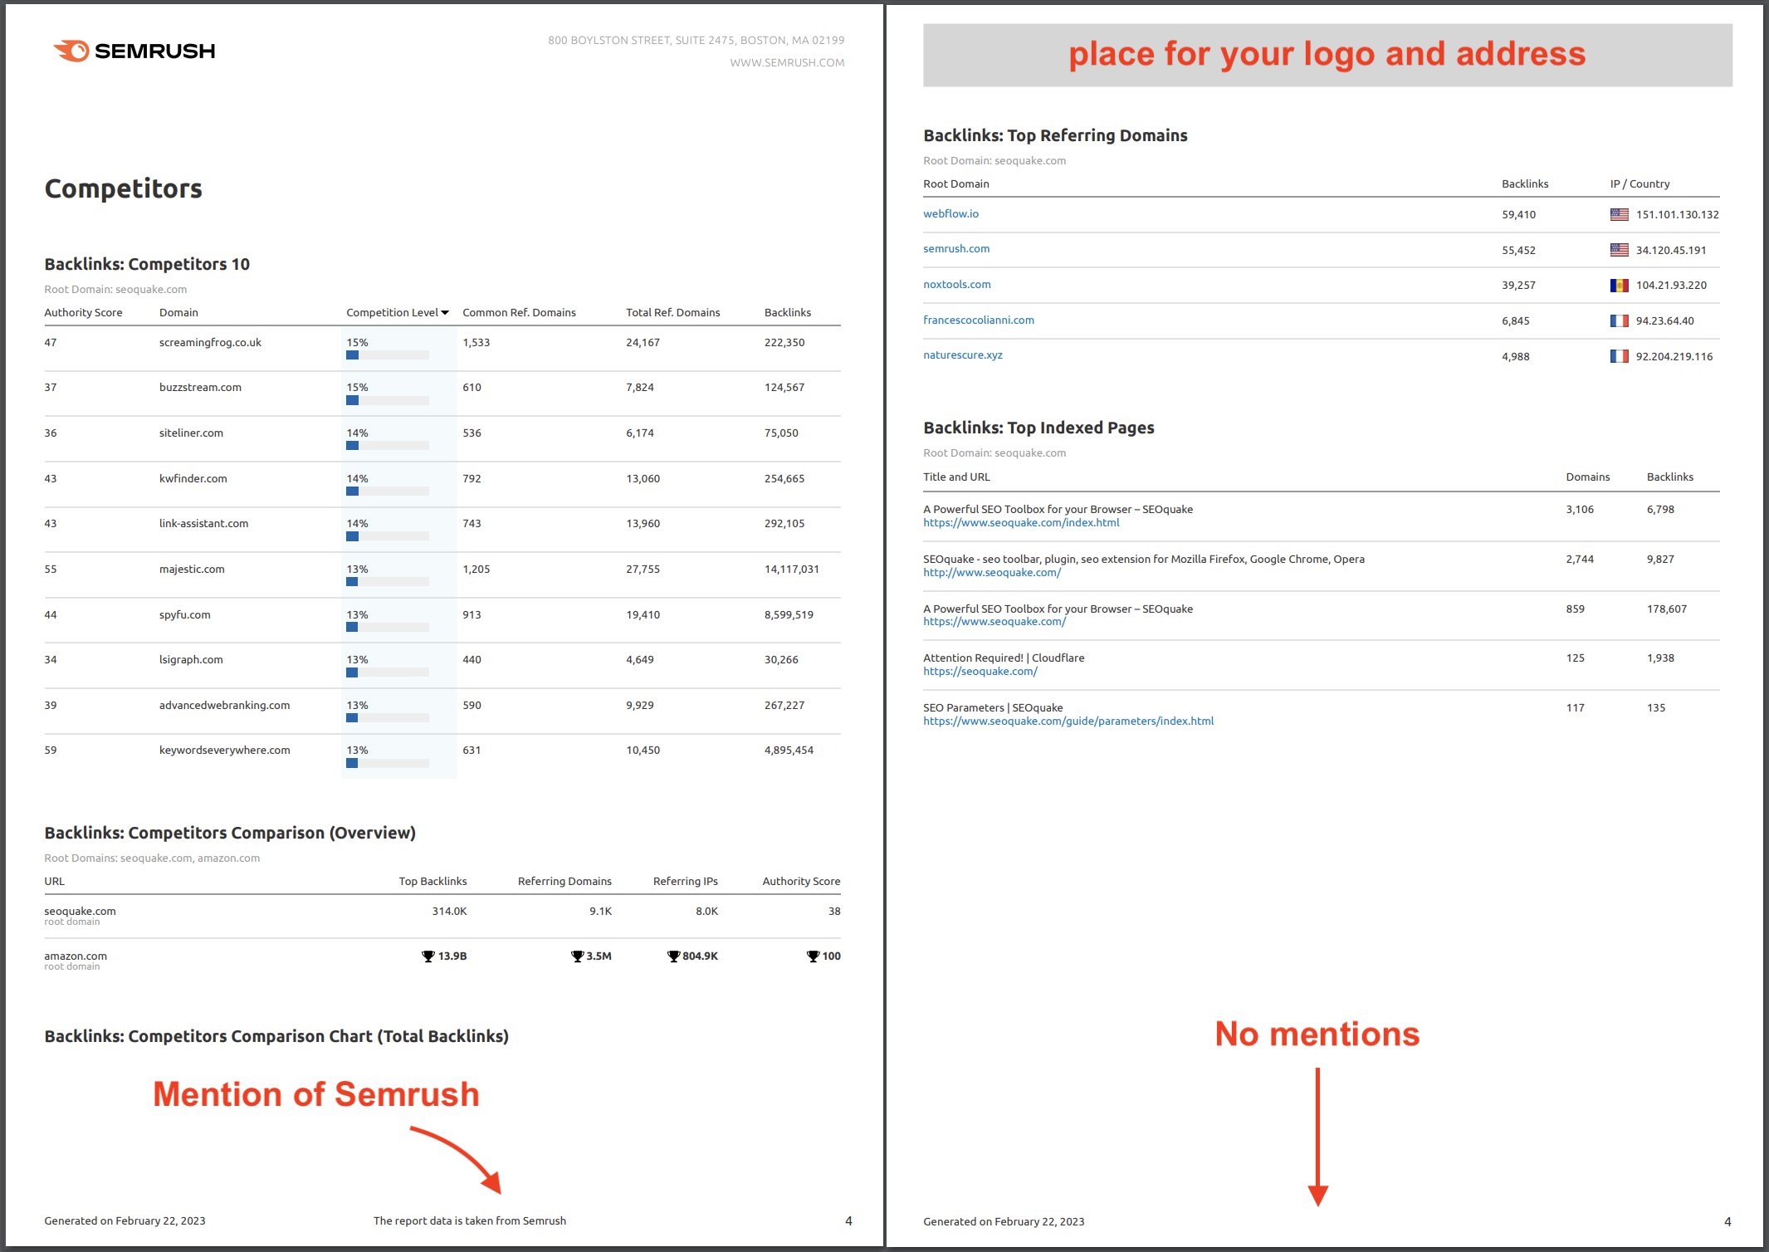Click the 'The report data is taken from Semrush' footer

(469, 1220)
